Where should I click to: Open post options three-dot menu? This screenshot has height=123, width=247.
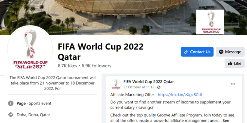(233, 84)
